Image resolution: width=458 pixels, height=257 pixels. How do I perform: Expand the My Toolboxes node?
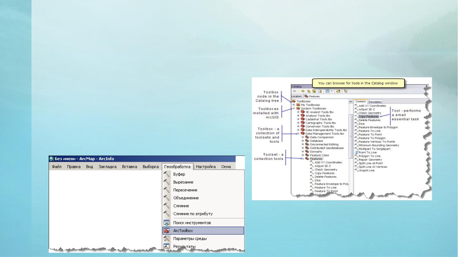point(294,105)
